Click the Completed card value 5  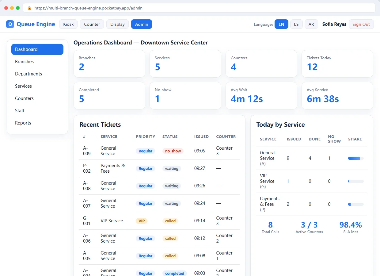click(x=82, y=99)
